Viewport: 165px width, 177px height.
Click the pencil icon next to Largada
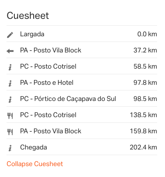(x=10, y=35)
